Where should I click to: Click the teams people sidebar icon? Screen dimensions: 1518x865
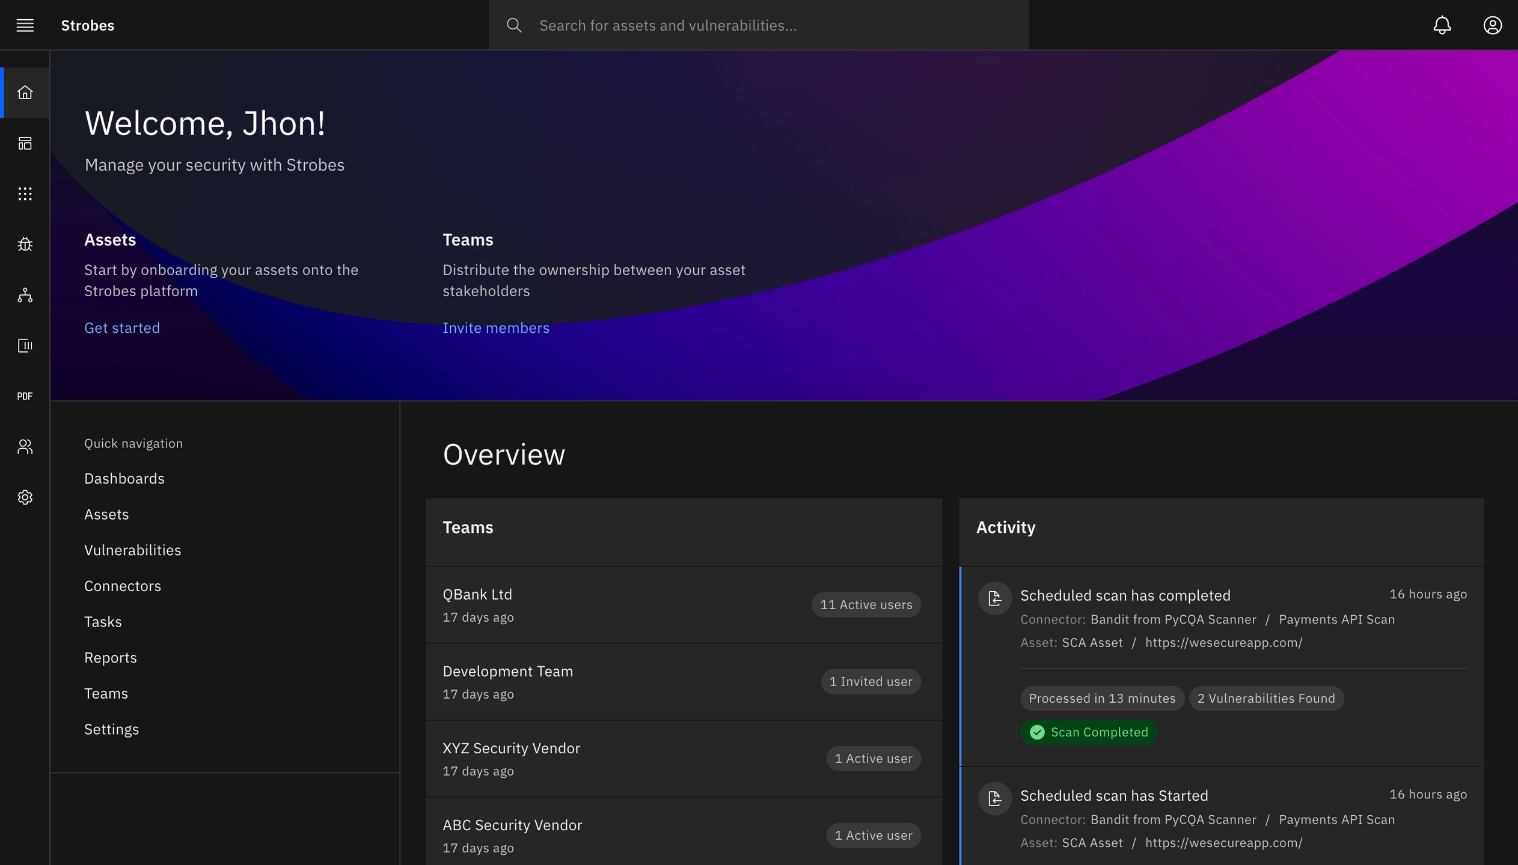coord(25,446)
